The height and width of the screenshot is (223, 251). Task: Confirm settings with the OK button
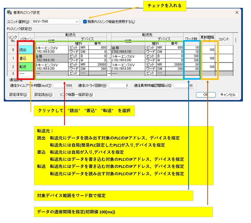point(206,95)
